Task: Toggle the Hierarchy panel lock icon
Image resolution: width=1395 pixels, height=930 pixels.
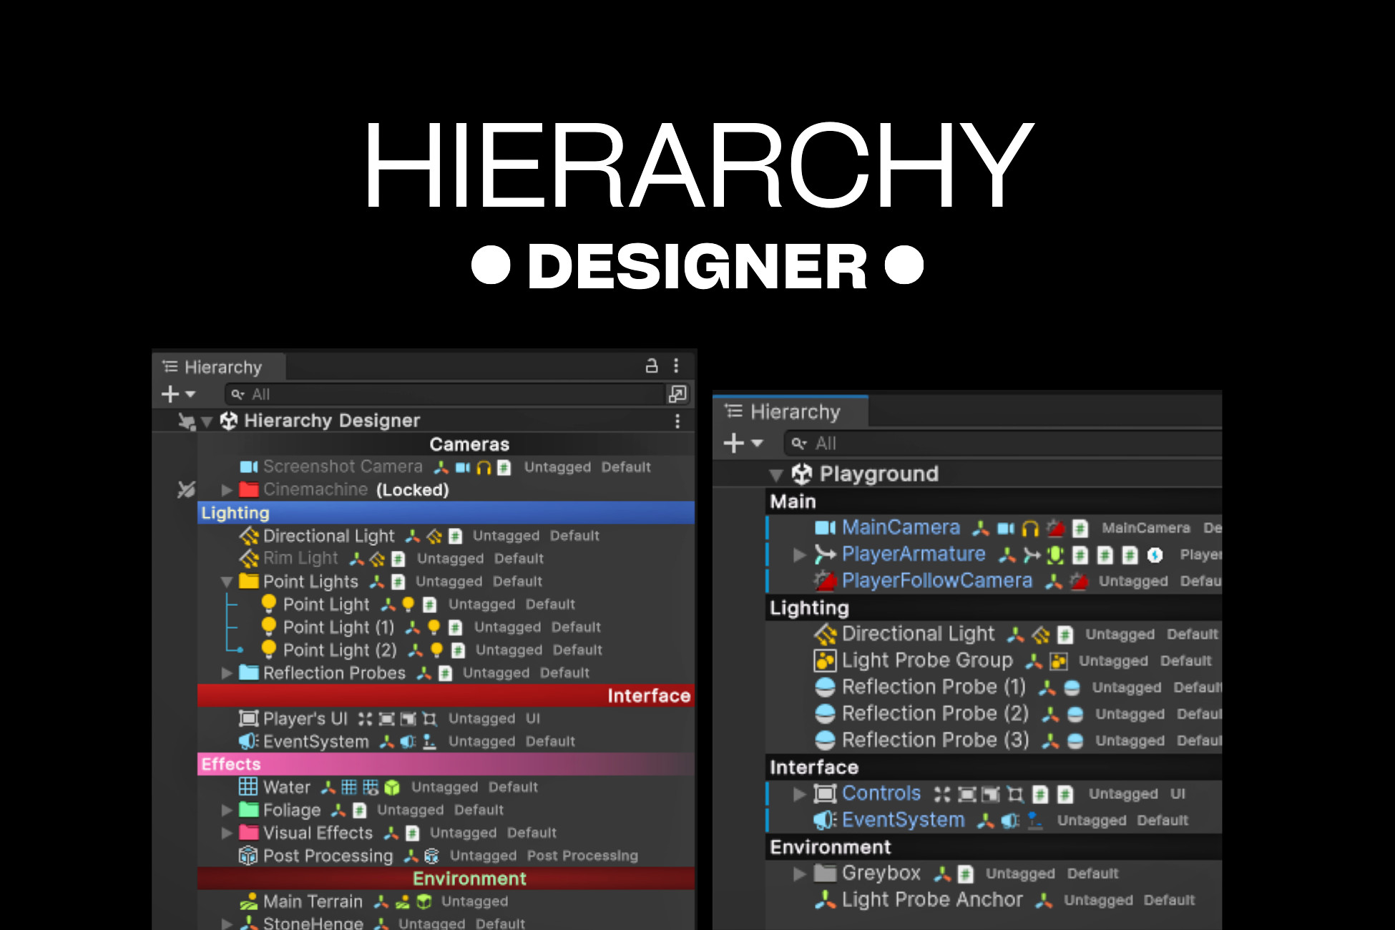Action: pos(651,366)
